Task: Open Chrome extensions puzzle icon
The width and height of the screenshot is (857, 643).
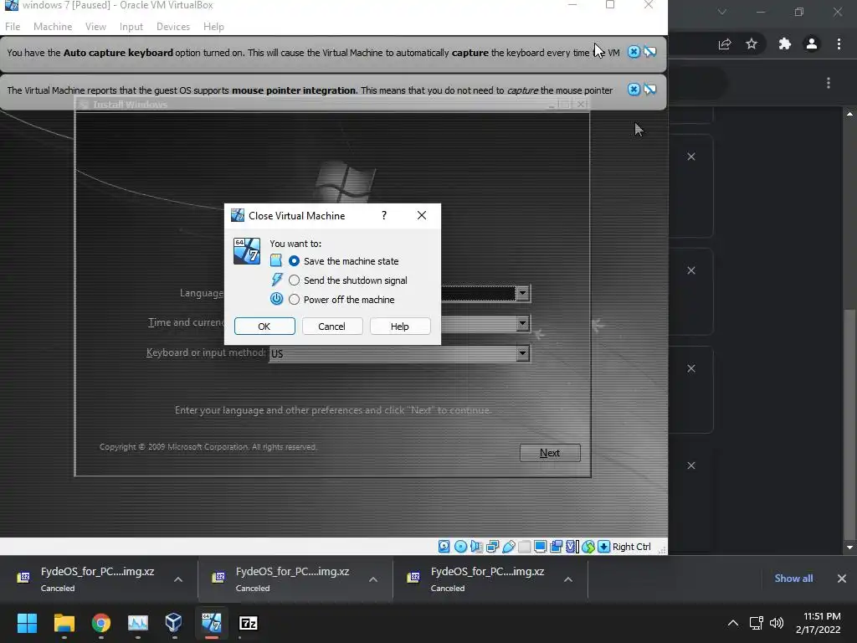Action: pos(785,44)
